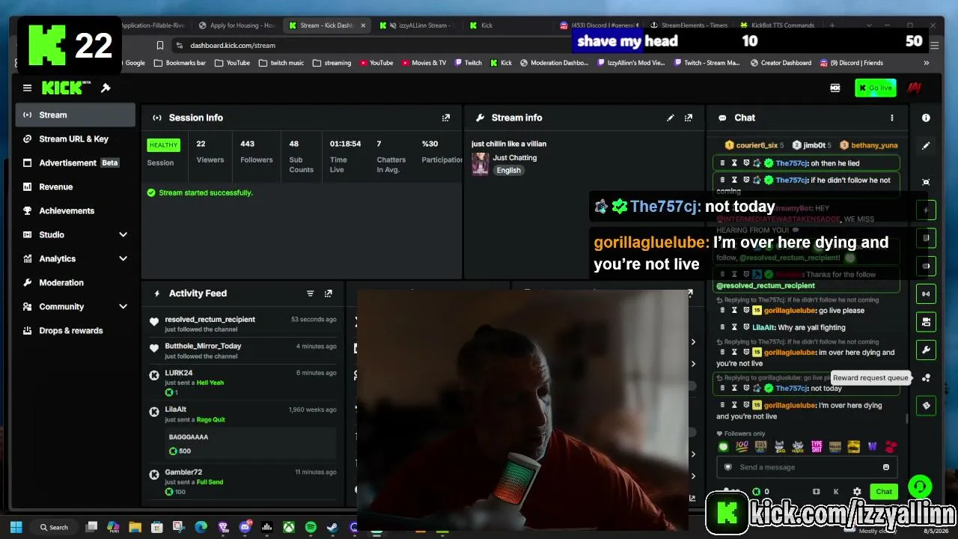Open Steam from the taskbar
The width and height of the screenshot is (958, 539).
[332, 528]
